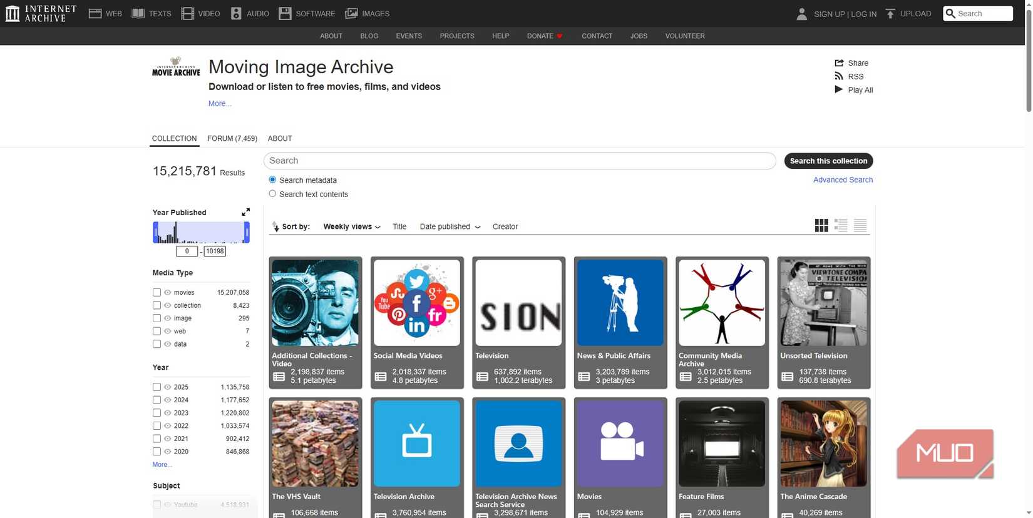Select the Search text contents radio button
This screenshot has height=518, width=1033.
[272, 194]
